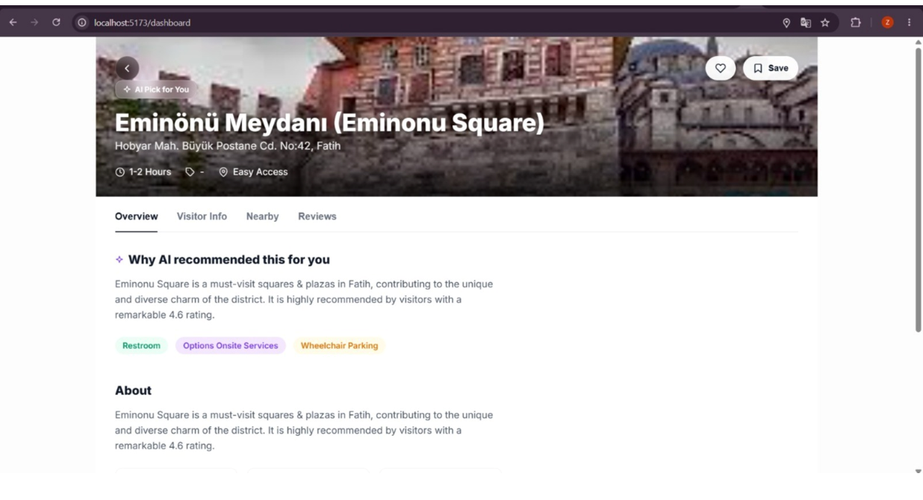923x500 pixels.
Task: Click the price tag icon
Action: pos(190,172)
